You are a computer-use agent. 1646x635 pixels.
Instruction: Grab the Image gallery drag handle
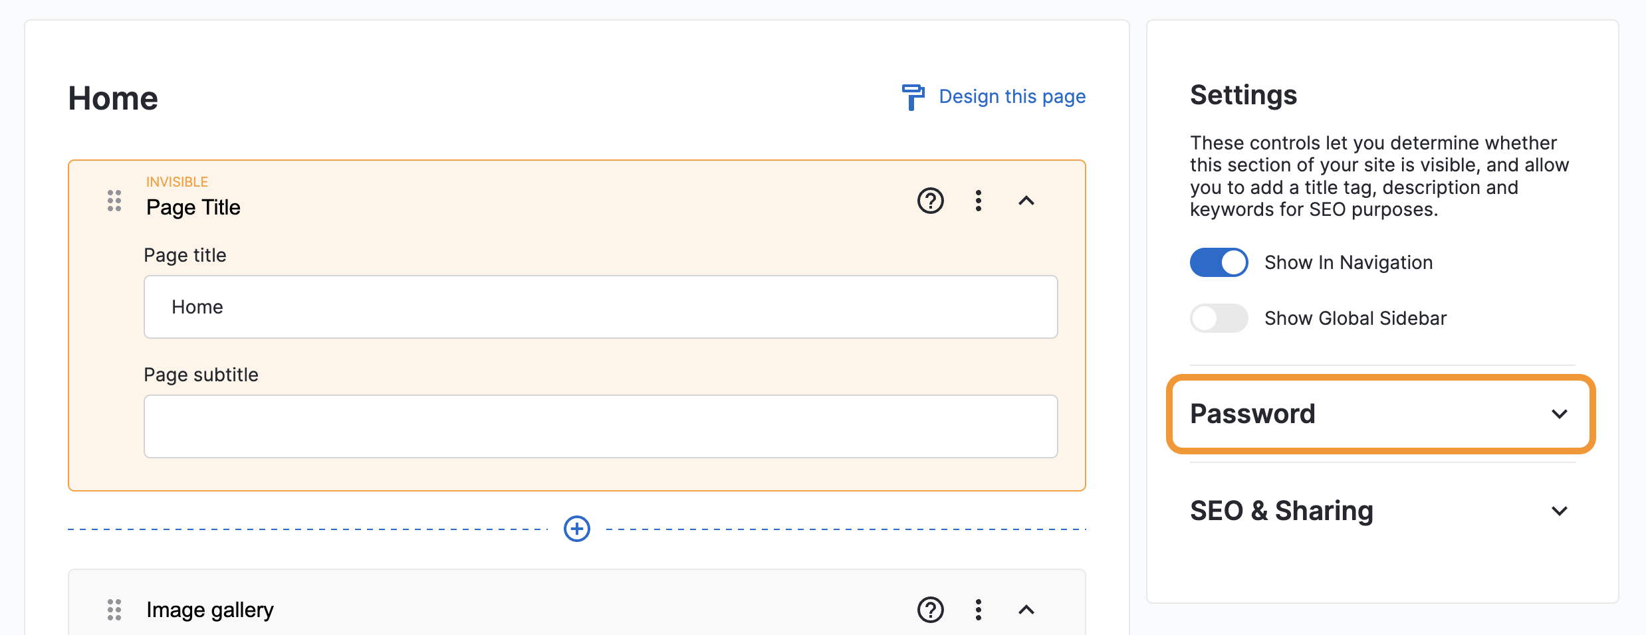114,610
